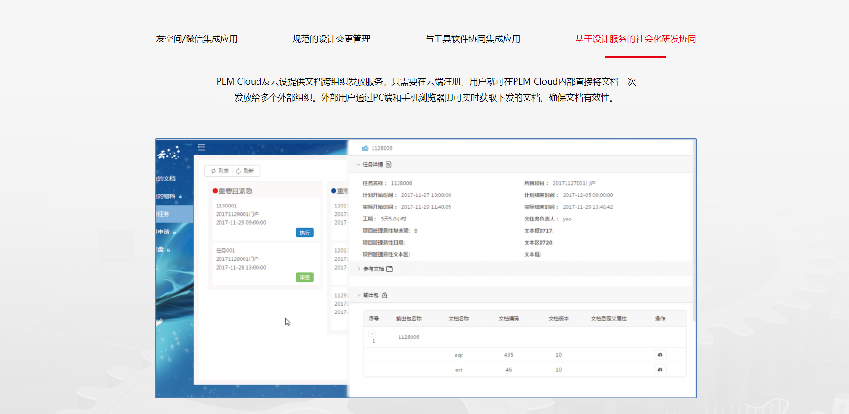Viewport: 849px width, 414px height.
Task: Click the document icon next to 任务详情
Action: click(389, 165)
